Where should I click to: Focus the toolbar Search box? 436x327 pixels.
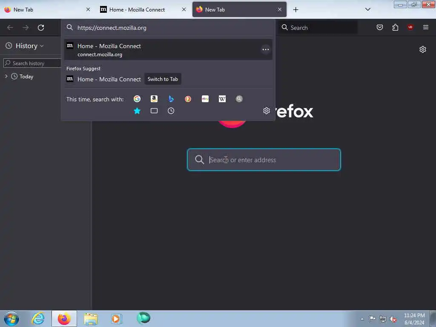(318, 28)
